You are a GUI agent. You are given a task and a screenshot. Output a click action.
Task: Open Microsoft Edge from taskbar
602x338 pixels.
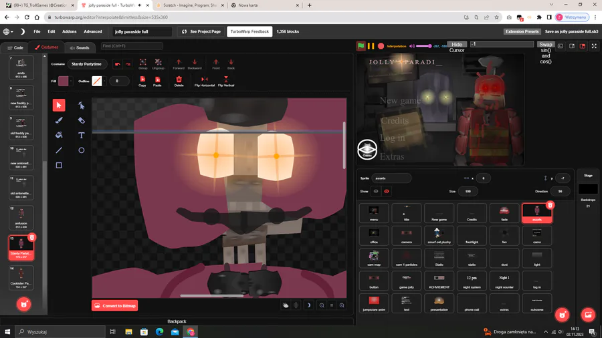pyautogui.click(x=159, y=331)
